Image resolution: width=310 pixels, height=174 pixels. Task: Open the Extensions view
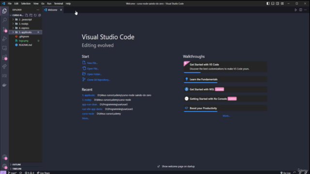pyautogui.click(x=4, y=57)
